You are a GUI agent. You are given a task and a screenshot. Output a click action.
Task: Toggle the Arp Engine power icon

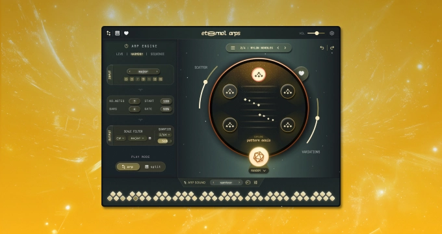tap(126, 46)
